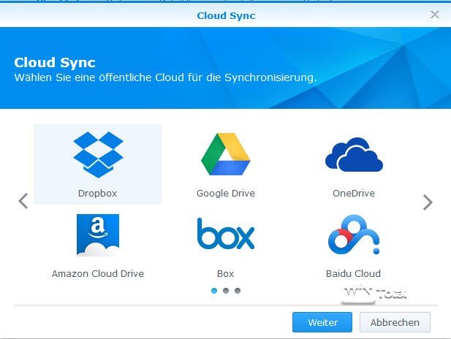Select the Amazon Cloud Drive icon
451x339 pixels.
(x=98, y=235)
